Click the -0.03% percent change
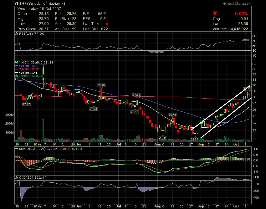This screenshot has height=209, width=266. pos(241,13)
